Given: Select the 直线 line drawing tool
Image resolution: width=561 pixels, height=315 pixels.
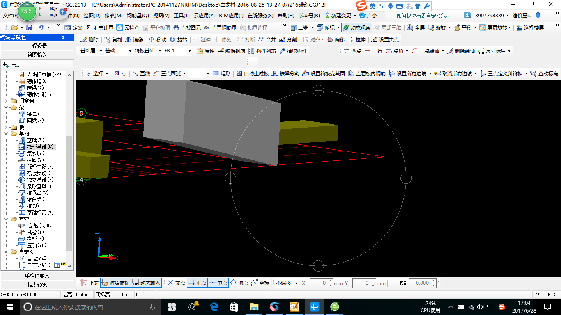Looking at the screenshot, I should point(141,74).
